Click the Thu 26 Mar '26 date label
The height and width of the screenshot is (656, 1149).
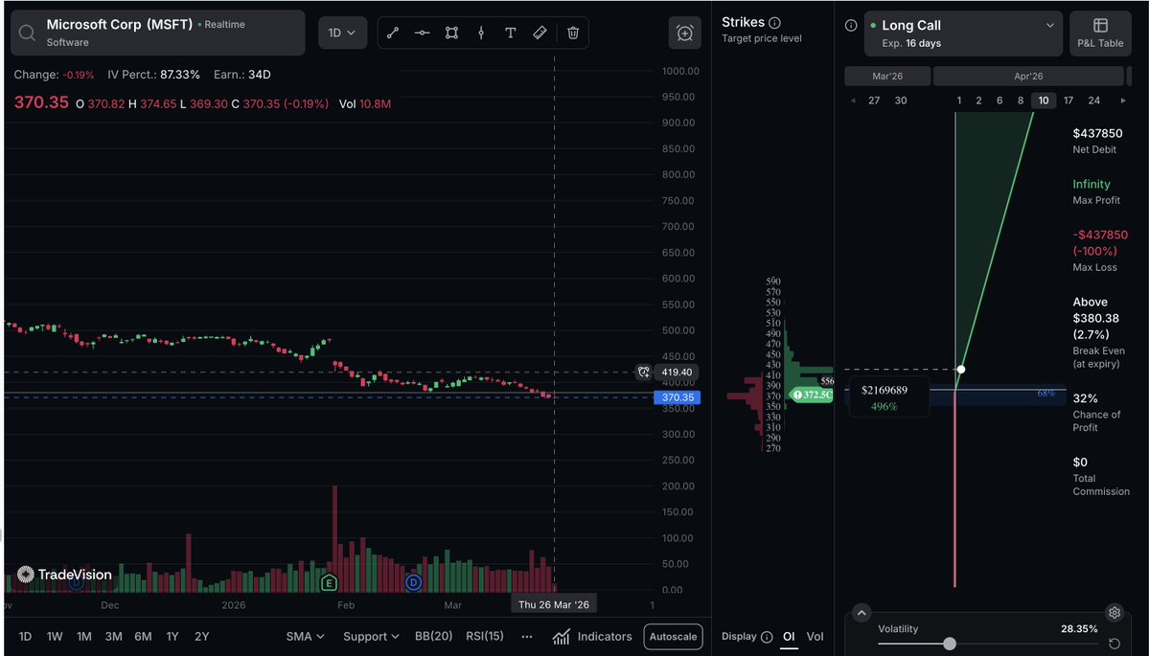pyautogui.click(x=554, y=604)
